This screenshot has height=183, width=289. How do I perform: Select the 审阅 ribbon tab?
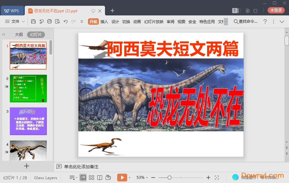click(x=171, y=22)
